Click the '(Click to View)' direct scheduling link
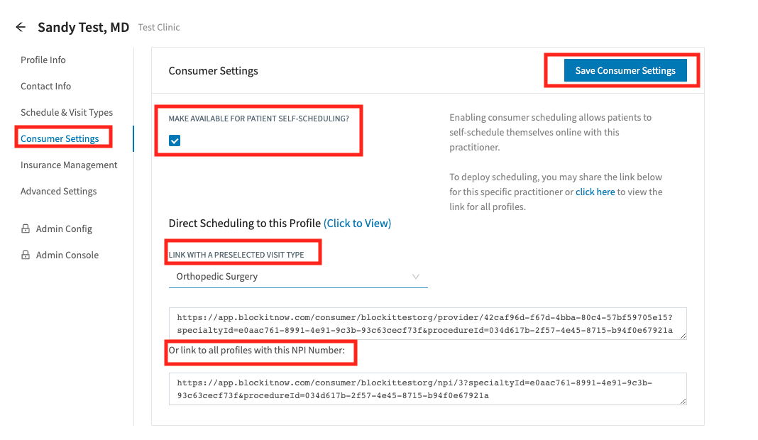 coord(357,224)
